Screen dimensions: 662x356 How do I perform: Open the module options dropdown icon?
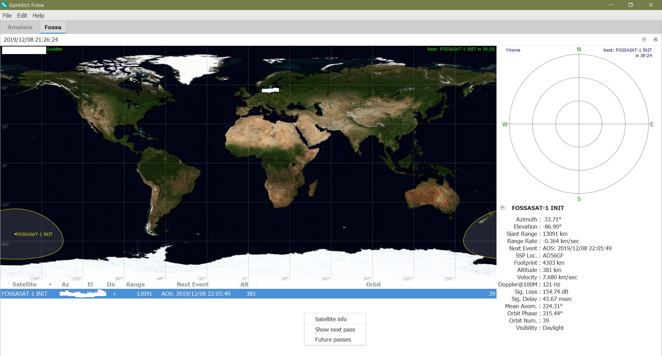coord(644,40)
